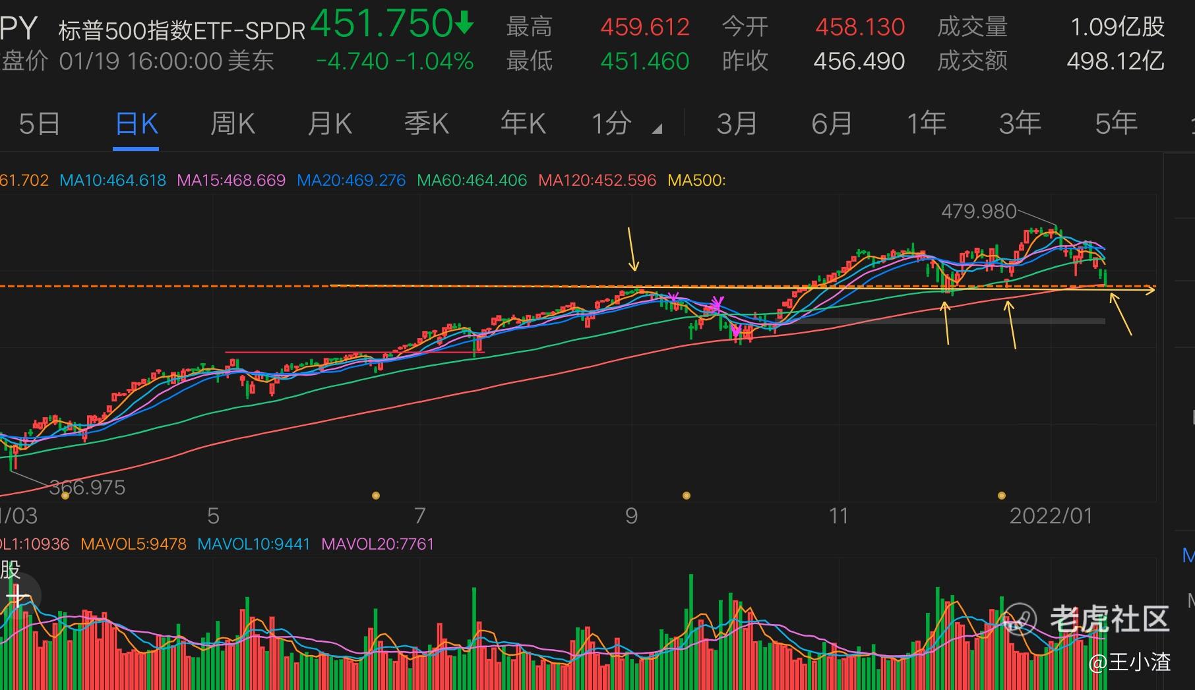The width and height of the screenshot is (1195, 690).
Task: Click the 2022/01 date axis label
Action: click(1051, 516)
